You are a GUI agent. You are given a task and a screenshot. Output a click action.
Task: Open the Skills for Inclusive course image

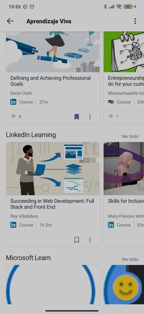pos(124,168)
